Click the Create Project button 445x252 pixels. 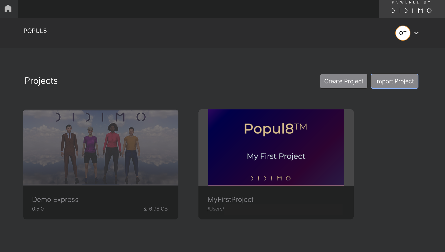[344, 81]
